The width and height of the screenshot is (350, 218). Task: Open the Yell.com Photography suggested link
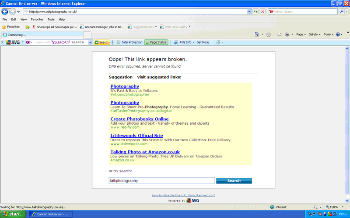point(125,86)
